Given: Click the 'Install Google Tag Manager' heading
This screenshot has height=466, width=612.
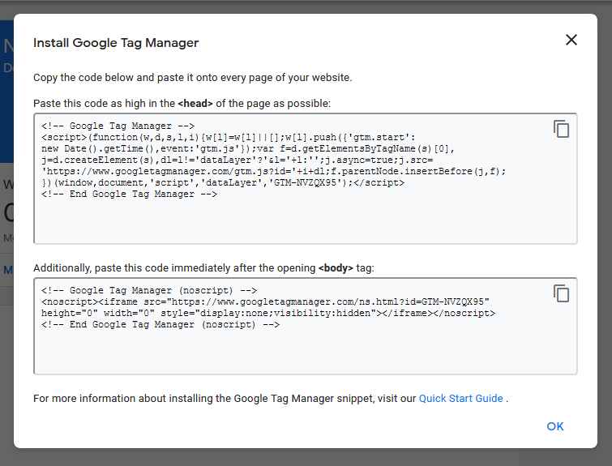Looking at the screenshot, I should [116, 42].
